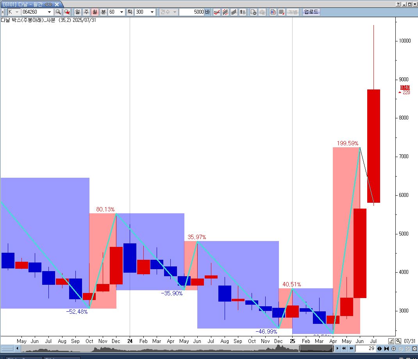Click the stock search magnifier icon
This screenshot has height=359, width=418.
pos(58,12)
